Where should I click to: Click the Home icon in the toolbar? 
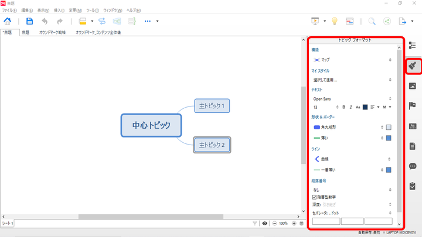click(x=8, y=21)
